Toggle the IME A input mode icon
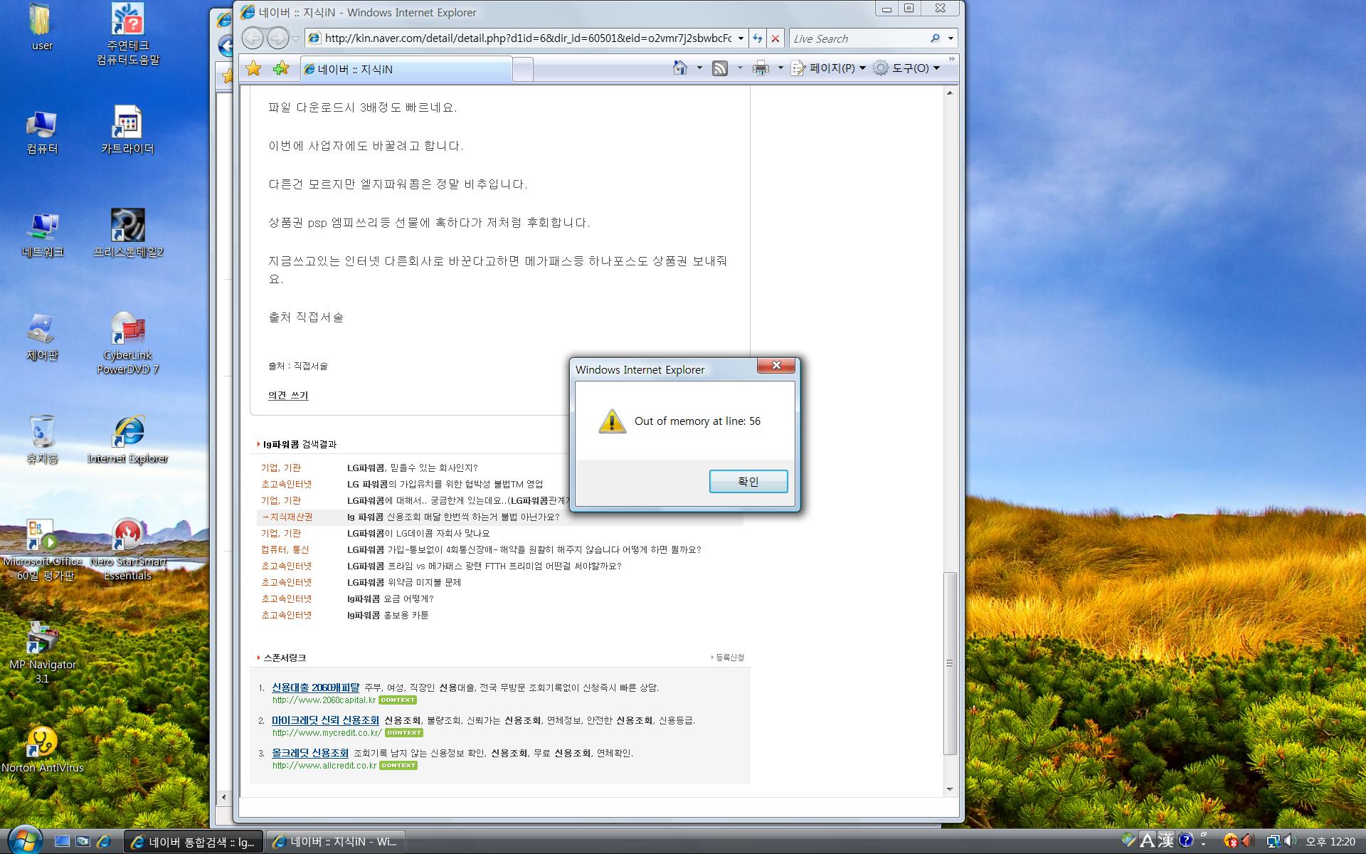 tap(1147, 840)
